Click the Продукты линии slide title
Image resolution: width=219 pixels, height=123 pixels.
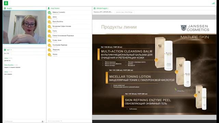[119, 27]
